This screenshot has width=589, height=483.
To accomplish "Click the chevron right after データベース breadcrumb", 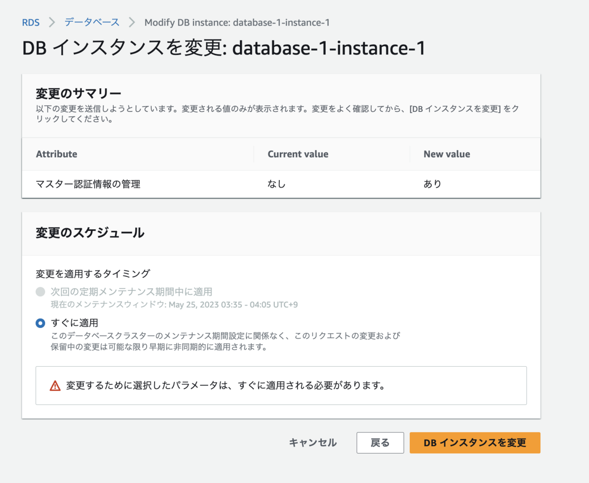I will tap(132, 23).
